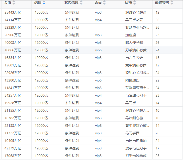This screenshot has height=162, width=183.
Task: Sort by 会员 using its arrow icon
Action: [104, 3]
